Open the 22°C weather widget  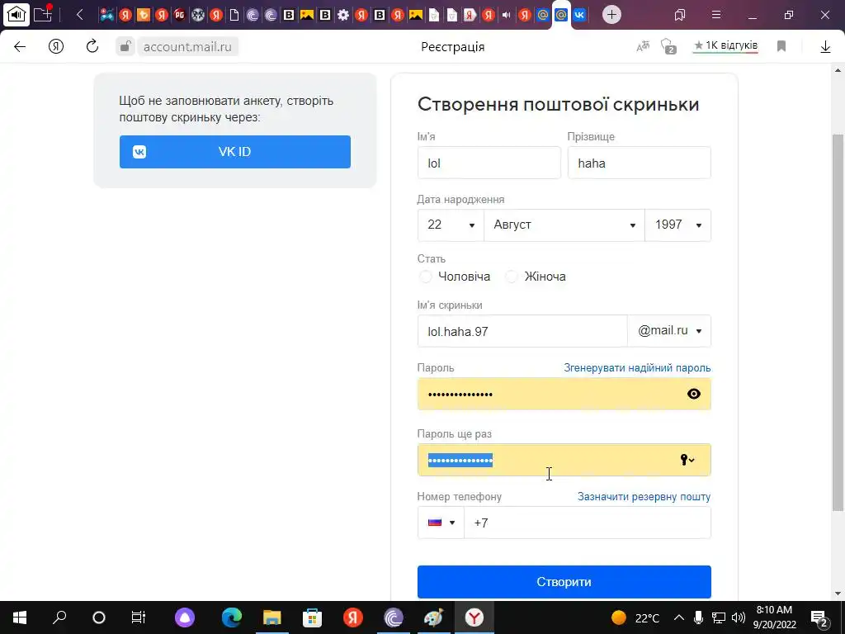[x=636, y=617]
